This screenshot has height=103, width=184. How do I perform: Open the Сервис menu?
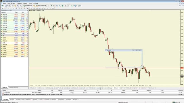point(25,3)
